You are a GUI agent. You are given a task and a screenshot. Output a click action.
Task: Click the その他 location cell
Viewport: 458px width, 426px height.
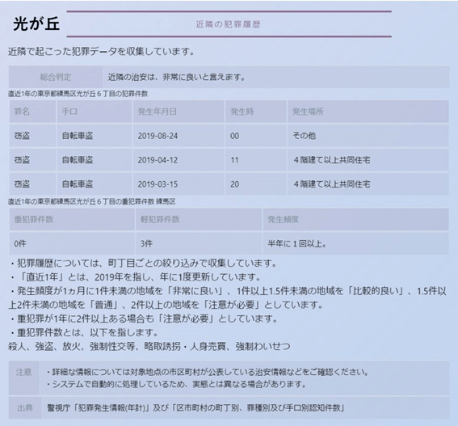coord(368,136)
